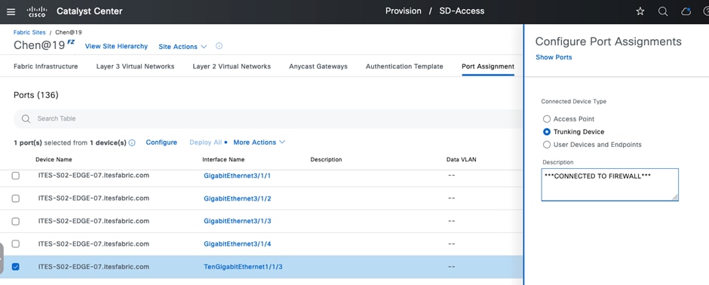Check the GigabitEthernet3/1/1 row checkbox

coord(15,176)
